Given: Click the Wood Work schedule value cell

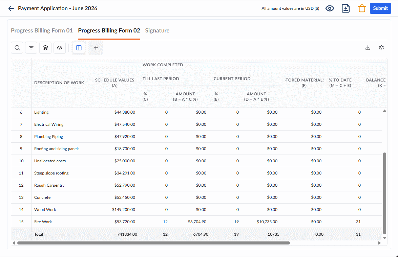Looking at the screenshot, I should tap(124, 210).
